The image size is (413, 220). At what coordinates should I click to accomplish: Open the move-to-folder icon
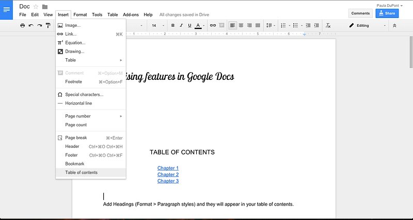pyautogui.click(x=45, y=7)
